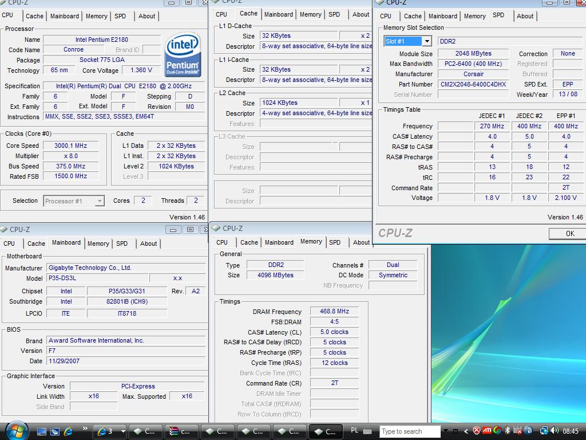Open the Windows Start orb
586x440 pixels.
point(17,431)
